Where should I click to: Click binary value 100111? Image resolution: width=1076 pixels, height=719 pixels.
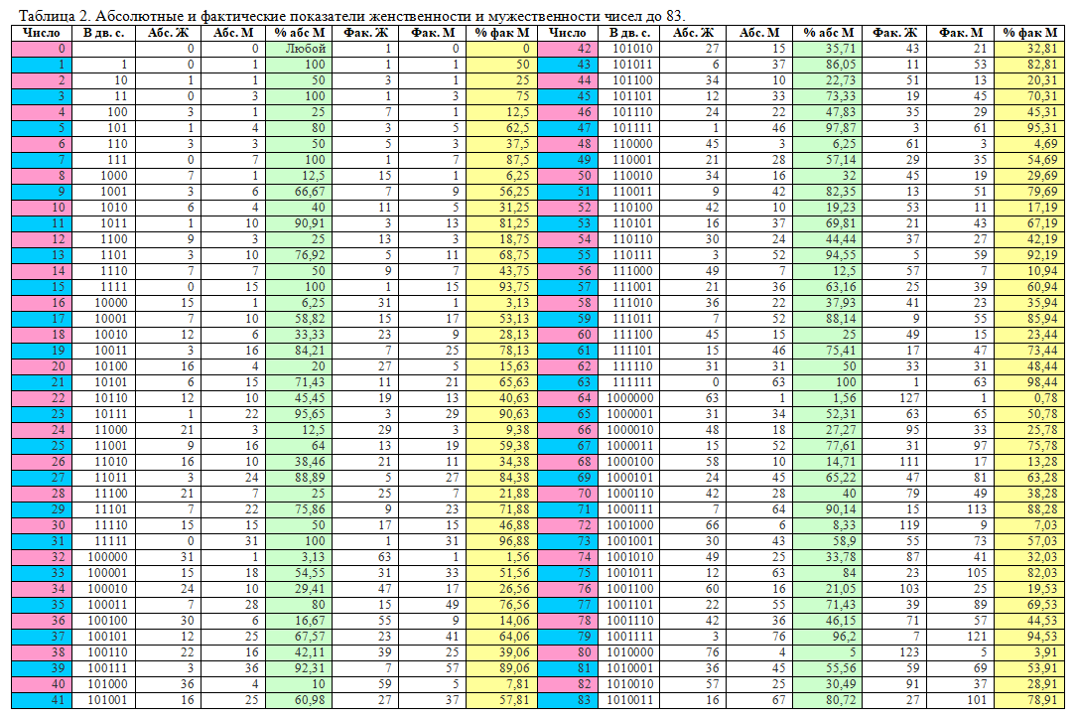[107, 668]
